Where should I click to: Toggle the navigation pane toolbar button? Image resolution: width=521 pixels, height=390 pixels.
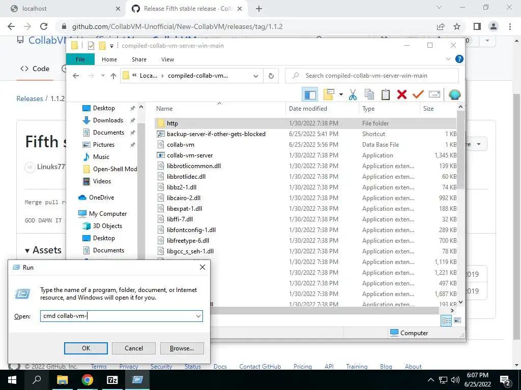pyautogui.click(x=310, y=95)
